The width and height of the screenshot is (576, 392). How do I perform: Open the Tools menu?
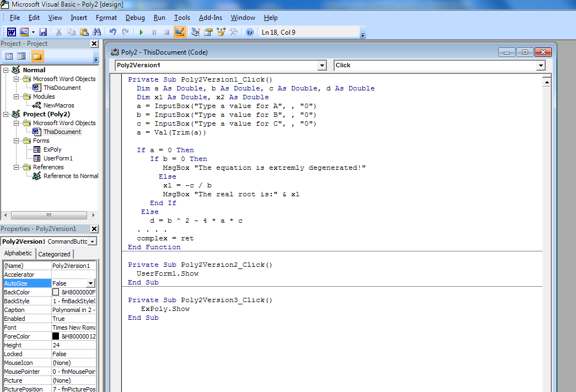coord(182,18)
